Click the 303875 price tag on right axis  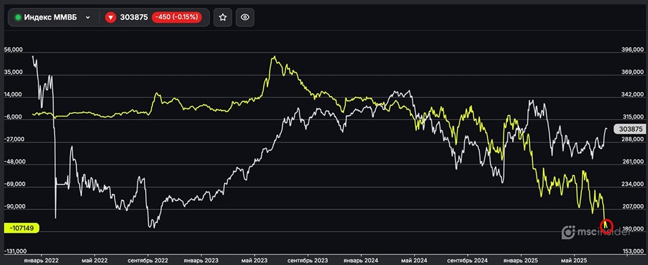coord(629,129)
